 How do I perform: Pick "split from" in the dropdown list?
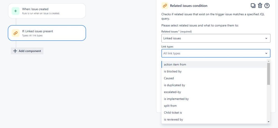tap(214, 106)
